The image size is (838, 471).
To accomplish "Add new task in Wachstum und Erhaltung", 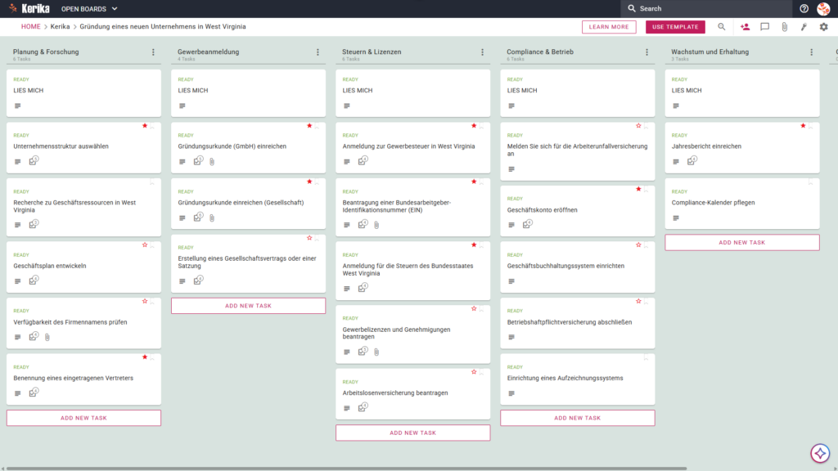I will pyautogui.click(x=742, y=242).
